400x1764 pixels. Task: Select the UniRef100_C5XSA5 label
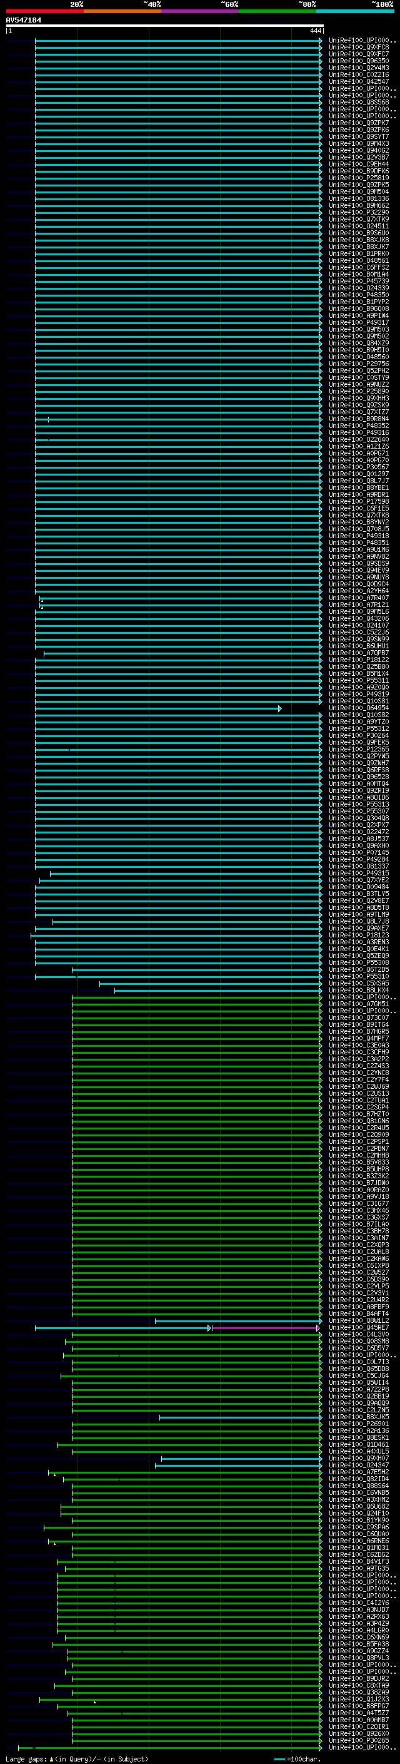[358, 983]
